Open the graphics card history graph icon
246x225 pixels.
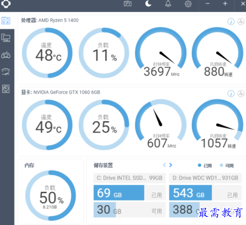click(241, 94)
